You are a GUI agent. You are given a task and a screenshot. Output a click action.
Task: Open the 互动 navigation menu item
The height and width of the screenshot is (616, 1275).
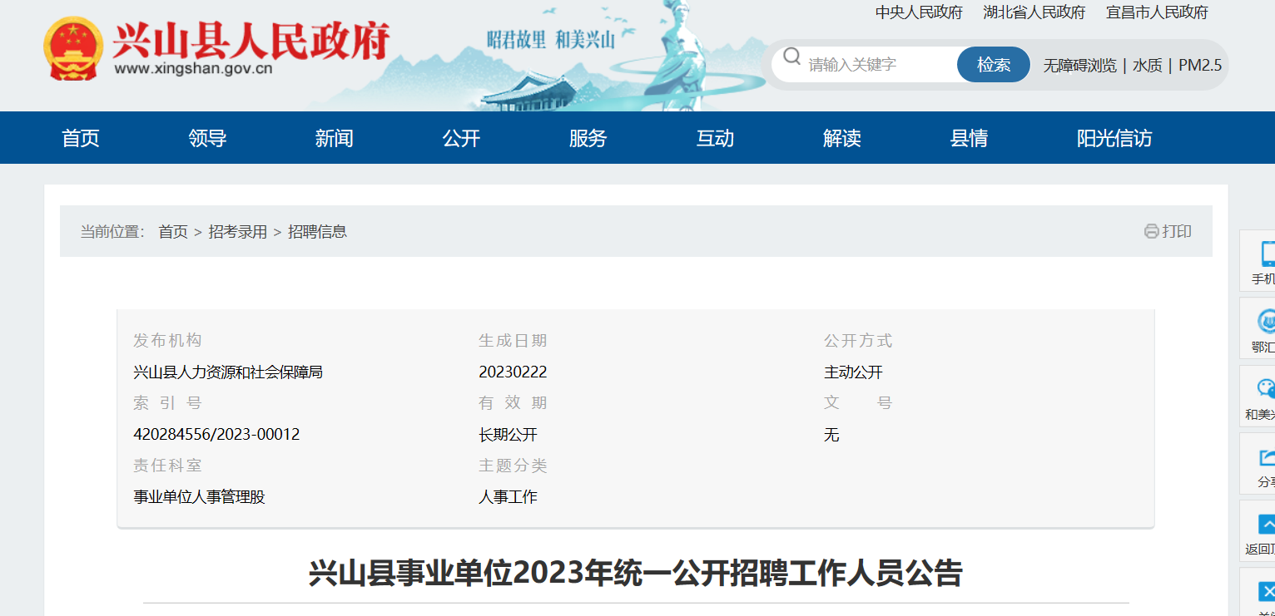click(x=715, y=138)
